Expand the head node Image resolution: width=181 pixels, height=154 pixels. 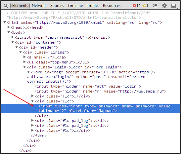[x=9, y=27]
